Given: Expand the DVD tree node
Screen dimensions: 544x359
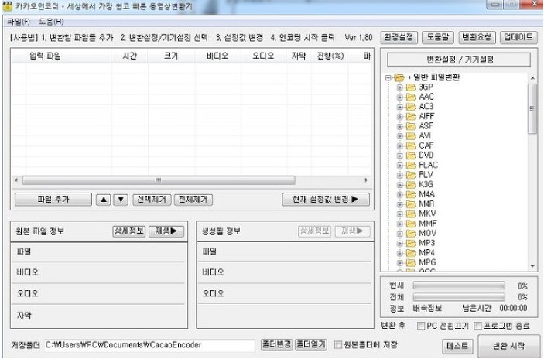Looking at the screenshot, I should coord(399,156).
